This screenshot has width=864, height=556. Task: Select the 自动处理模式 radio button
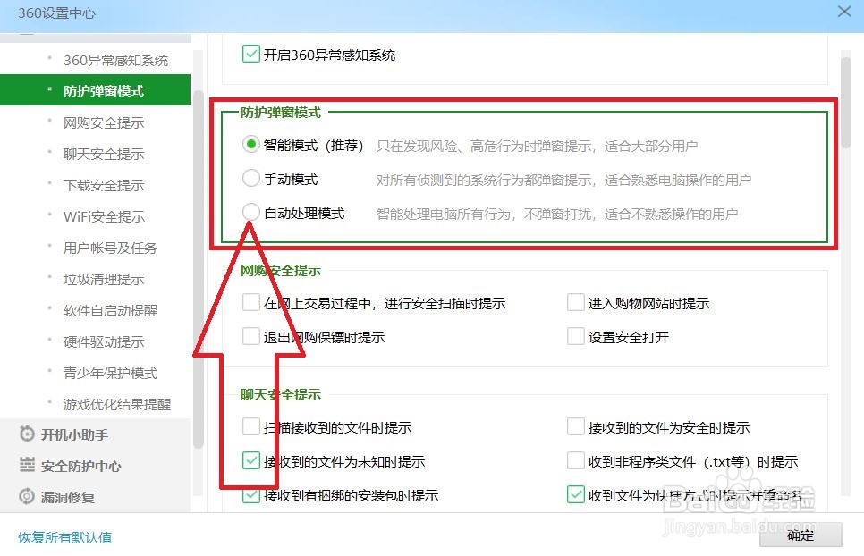tap(250, 212)
